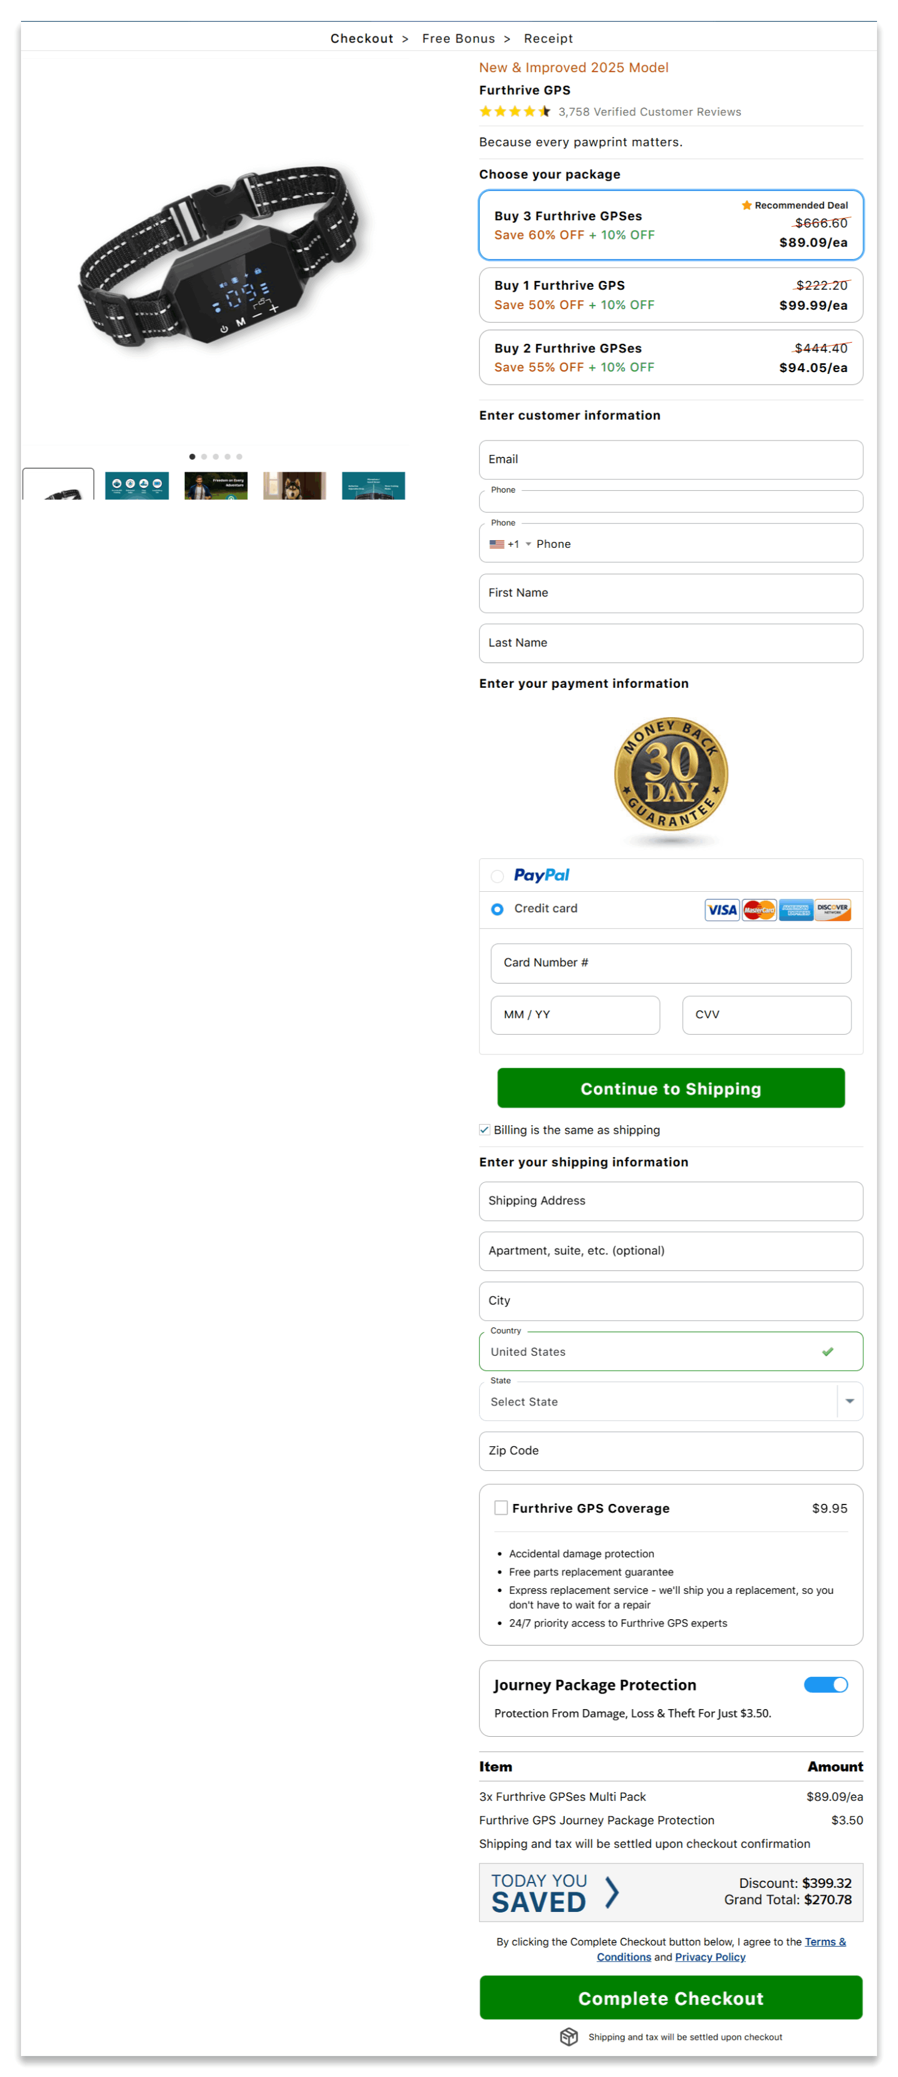Image resolution: width=898 pixels, height=2077 pixels.
Task: Open the Terms & Conditions link
Action: pyautogui.click(x=825, y=1941)
